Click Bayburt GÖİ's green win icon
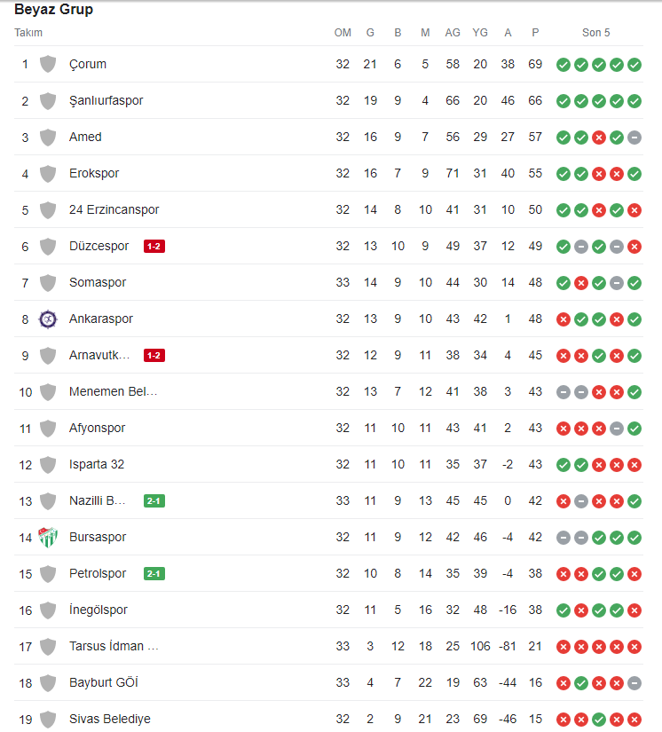 point(581,683)
